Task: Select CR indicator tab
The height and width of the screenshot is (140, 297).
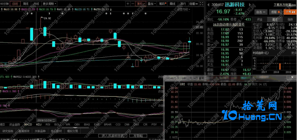Action: click(x=145, y=125)
